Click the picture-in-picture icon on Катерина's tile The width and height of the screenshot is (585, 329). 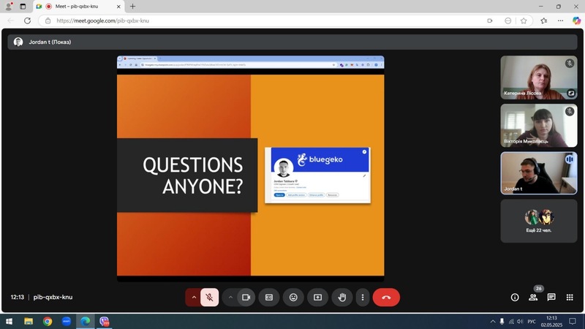point(571,94)
